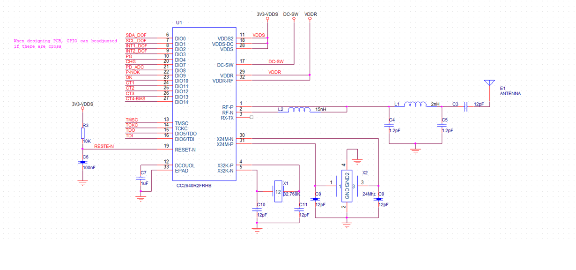Select capacitor C3 before the antenna

click(465, 107)
